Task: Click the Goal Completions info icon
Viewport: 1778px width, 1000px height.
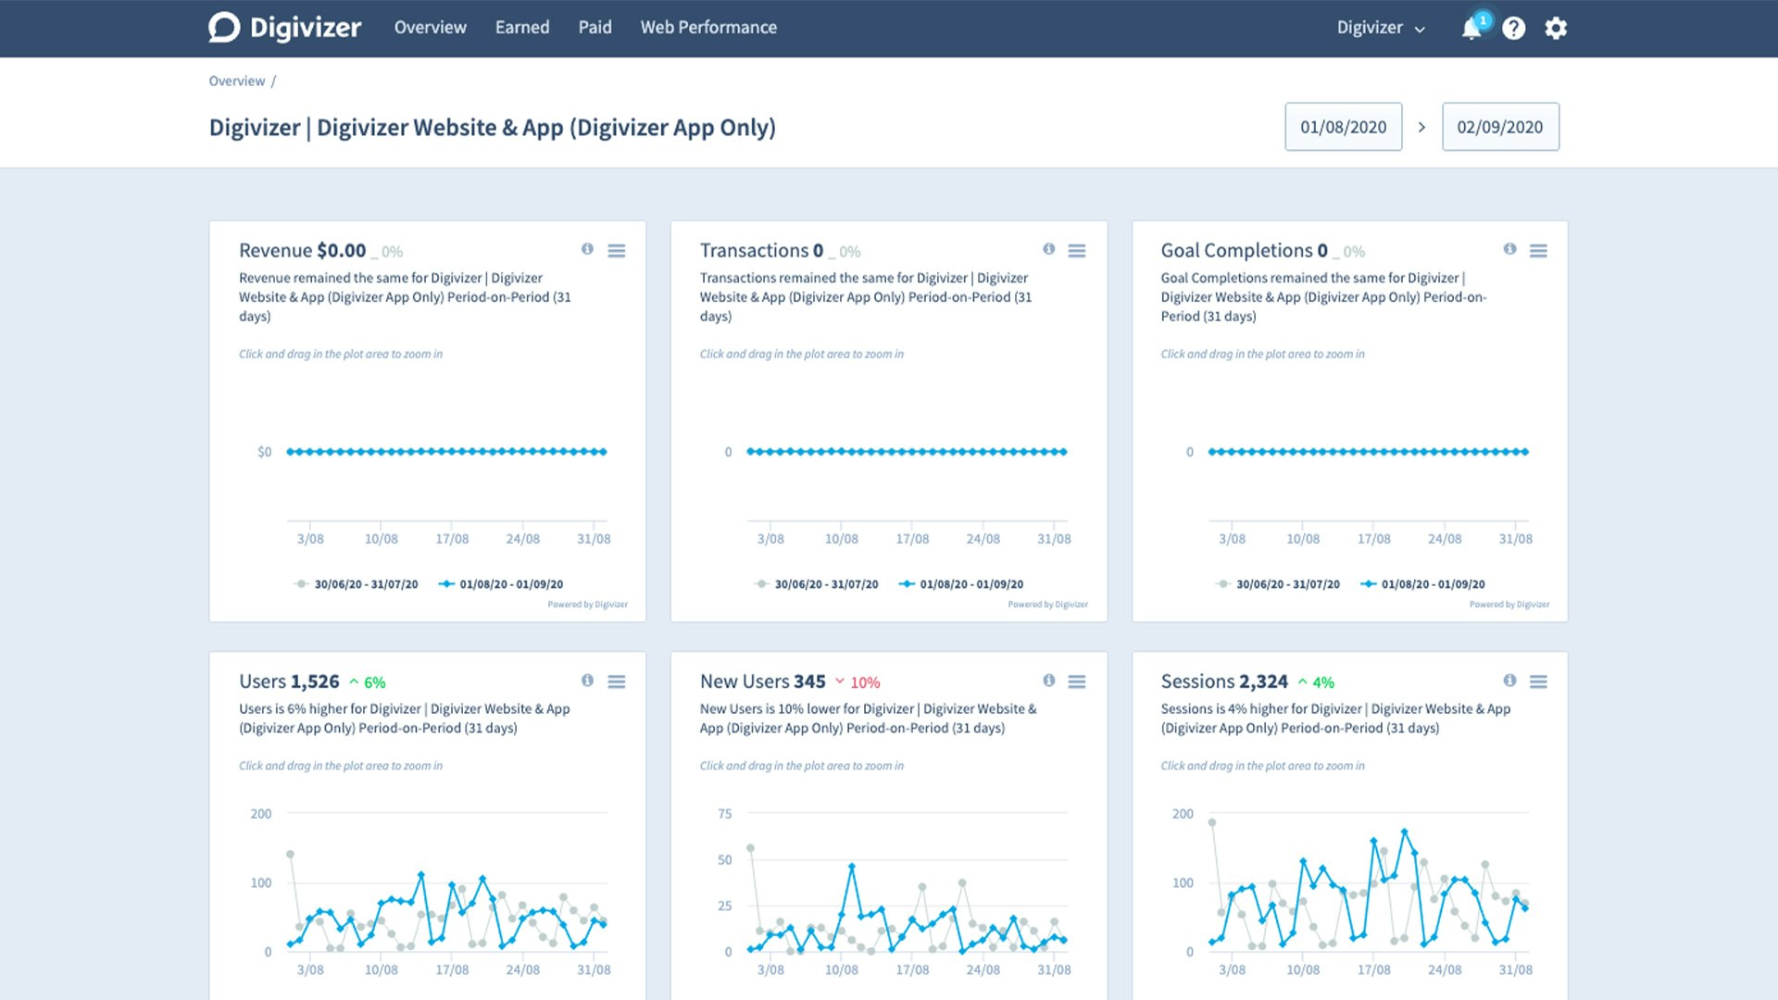Action: click(x=1509, y=249)
